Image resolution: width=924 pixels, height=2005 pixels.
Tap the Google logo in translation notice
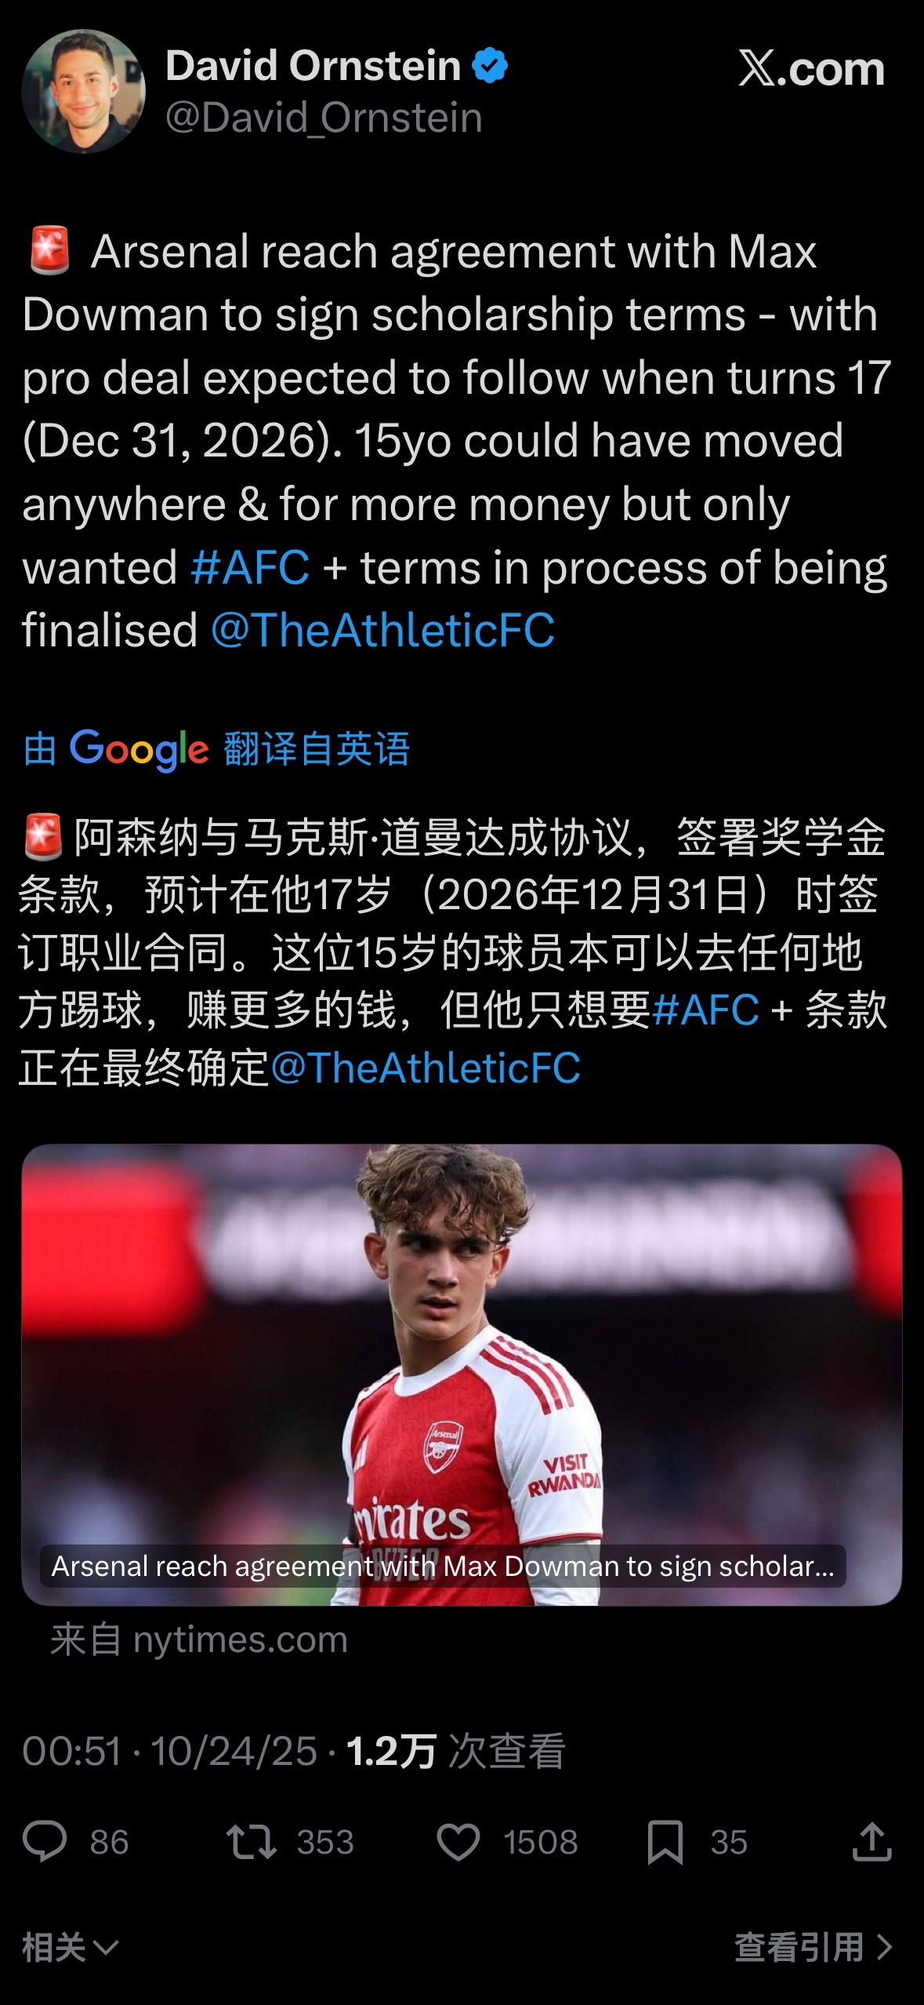click(139, 749)
